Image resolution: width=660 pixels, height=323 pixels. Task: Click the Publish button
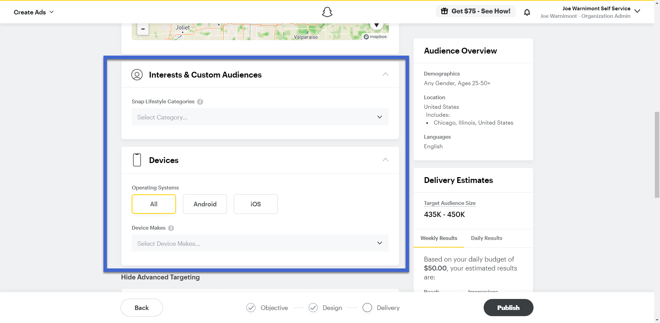[x=508, y=308]
